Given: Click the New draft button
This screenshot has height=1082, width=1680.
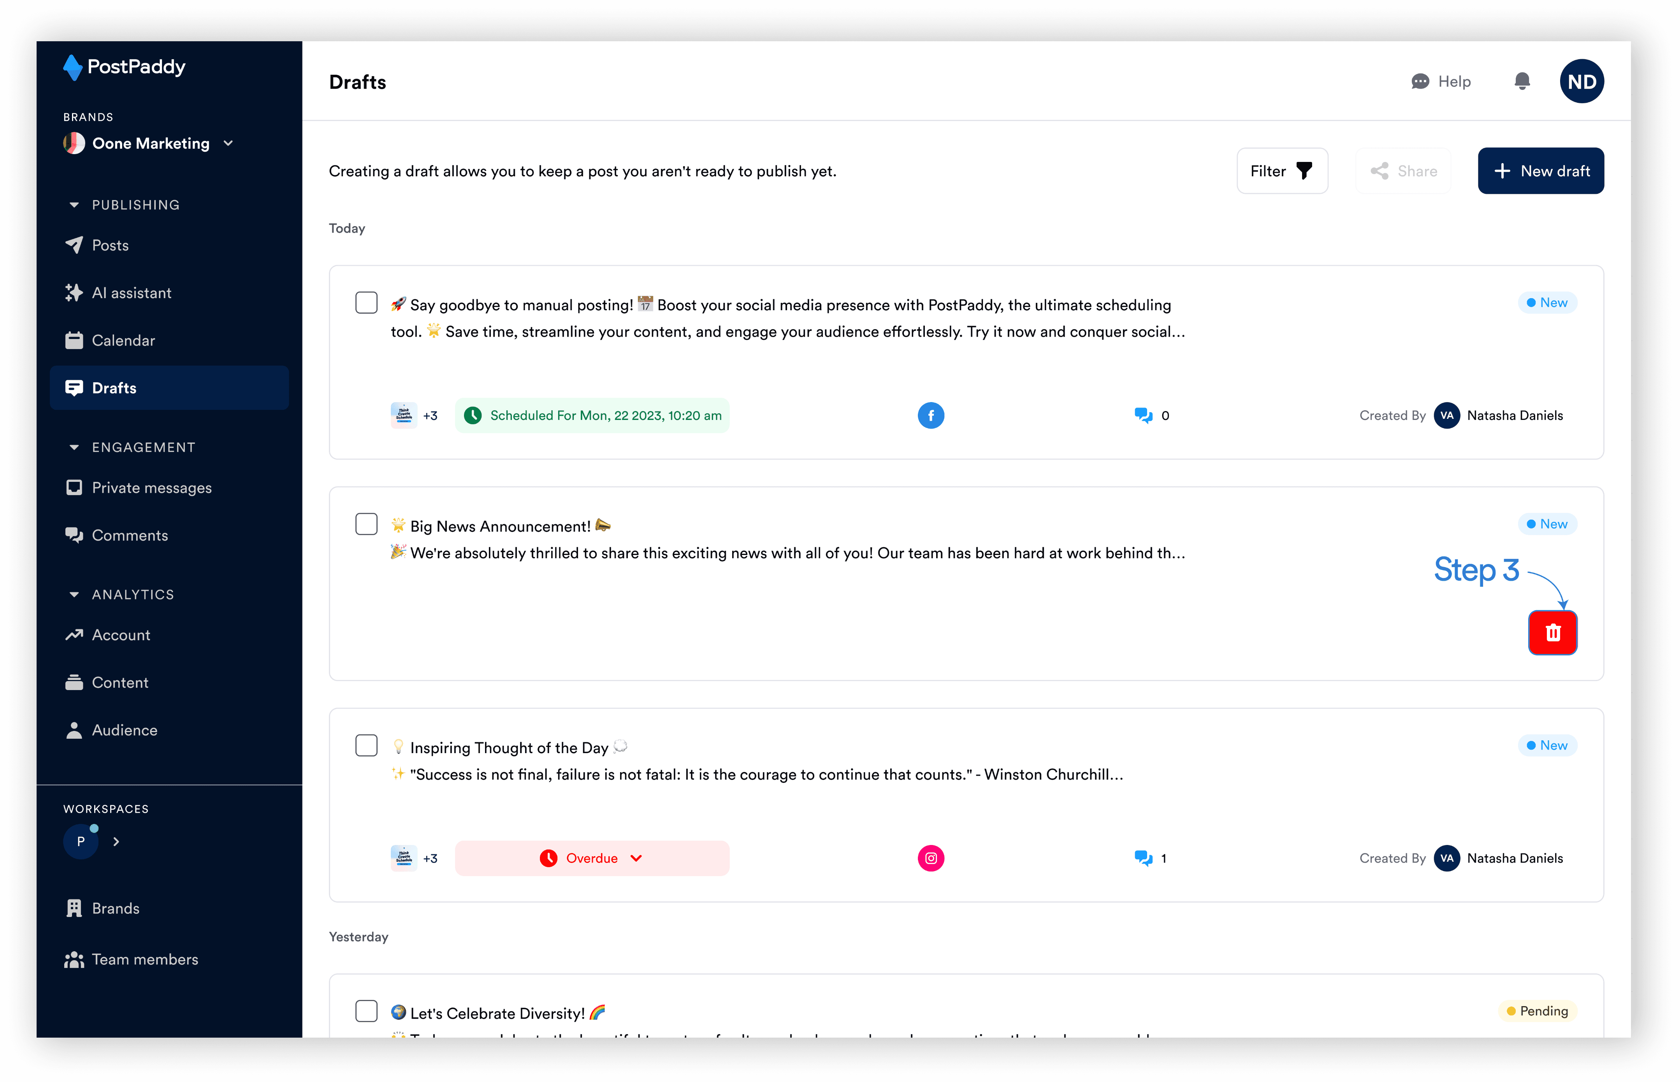Looking at the screenshot, I should pos(1540,171).
